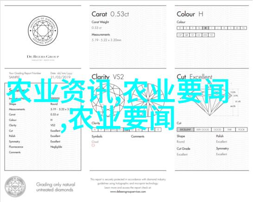
Task: Select the VERY GOOD cut grade box
Action: coord(202,130)
